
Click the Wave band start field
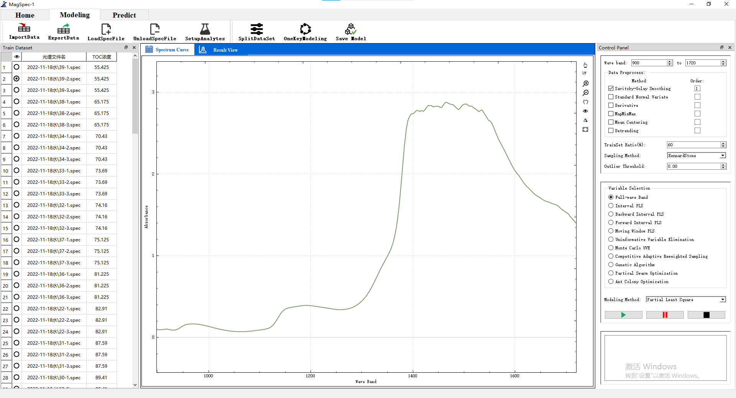pyautogui.click(x=649, y=63)
